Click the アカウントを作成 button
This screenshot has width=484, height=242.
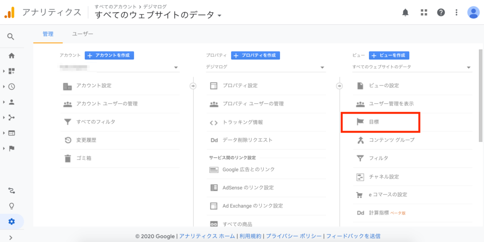(109, 55)
